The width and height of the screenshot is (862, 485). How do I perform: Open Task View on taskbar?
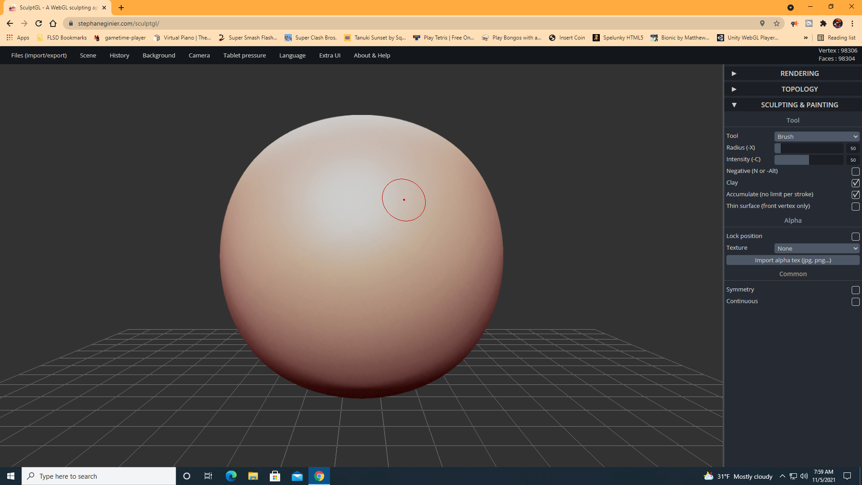[208, 476]
